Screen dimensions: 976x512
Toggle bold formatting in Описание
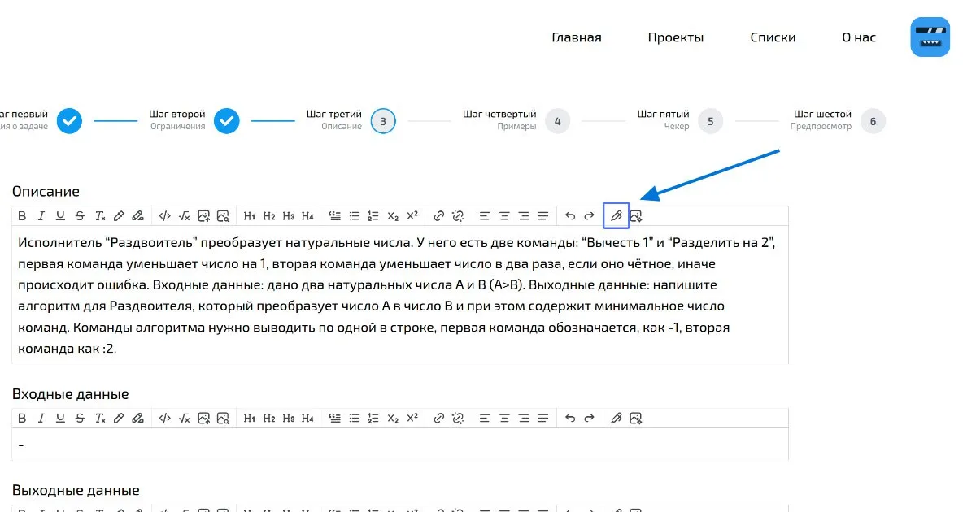[22, 215]
